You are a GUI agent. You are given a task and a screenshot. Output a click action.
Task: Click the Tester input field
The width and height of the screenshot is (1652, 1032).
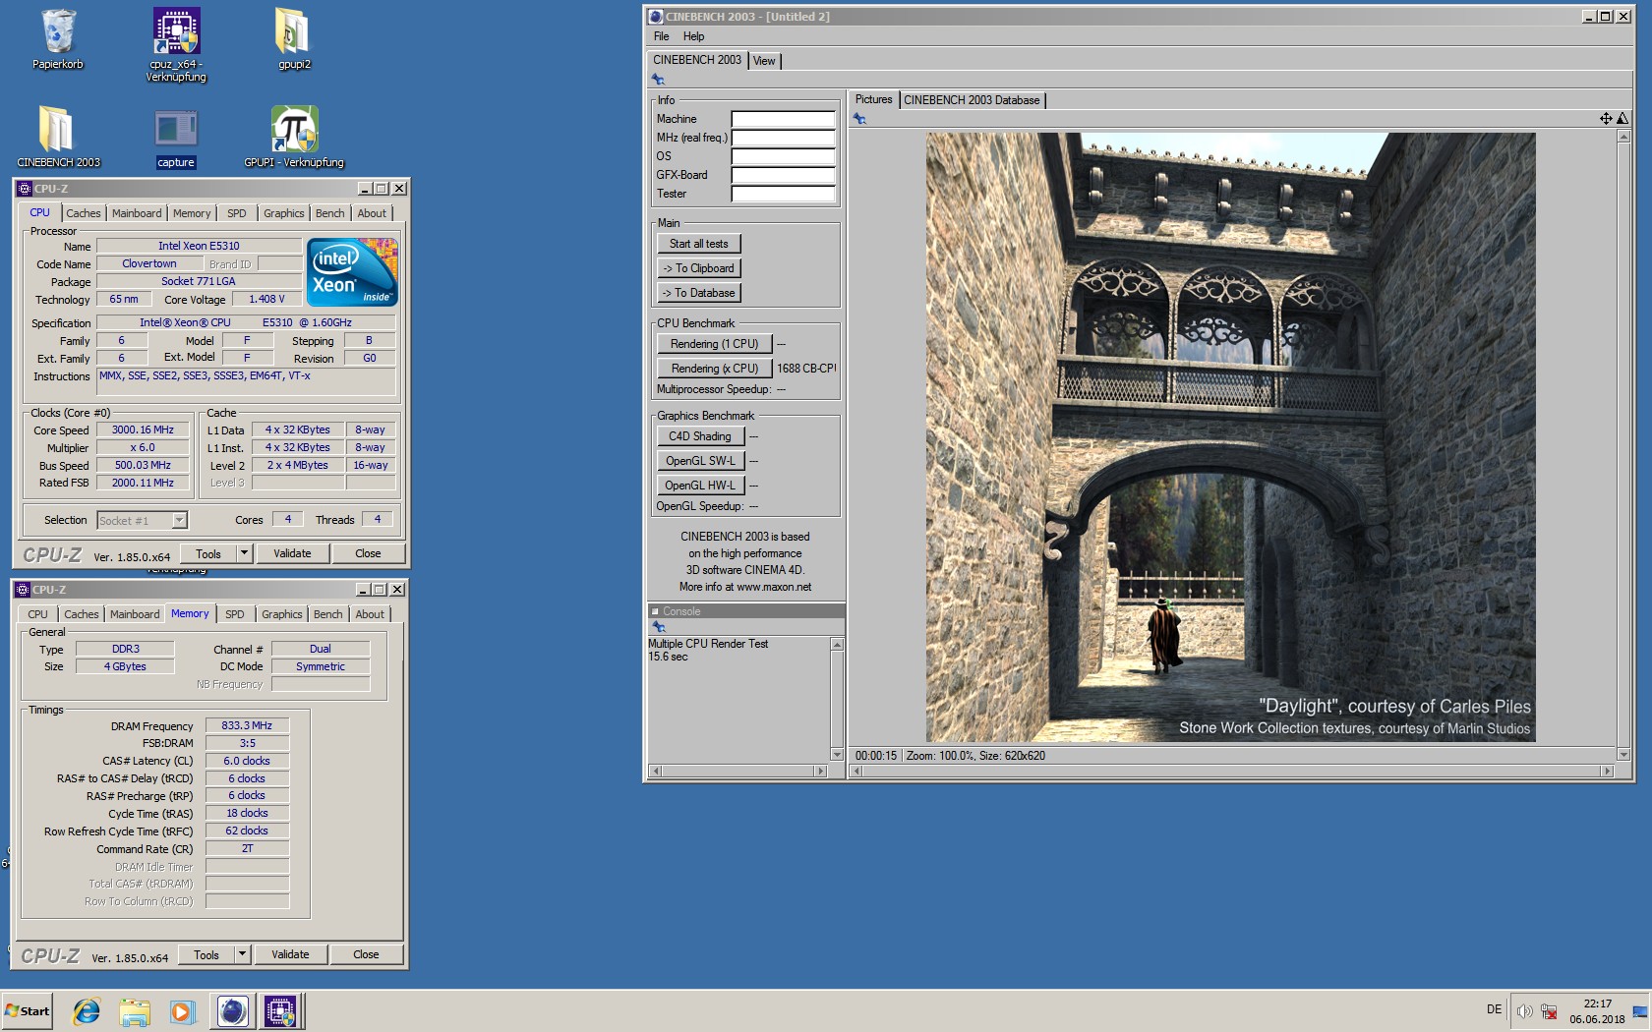[x=783, y=194]
